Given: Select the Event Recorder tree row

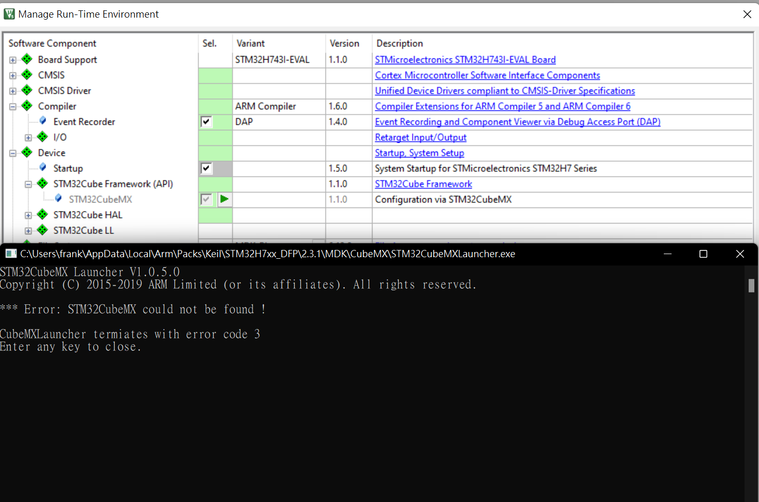Looking at the screenshot, I should point(84,122).
